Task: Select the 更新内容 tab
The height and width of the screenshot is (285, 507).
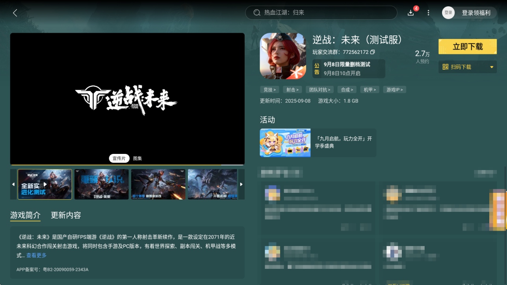Action: click(66, 215)
